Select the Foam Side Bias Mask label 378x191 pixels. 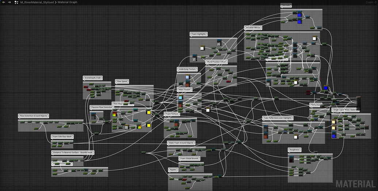coord(62,136)
